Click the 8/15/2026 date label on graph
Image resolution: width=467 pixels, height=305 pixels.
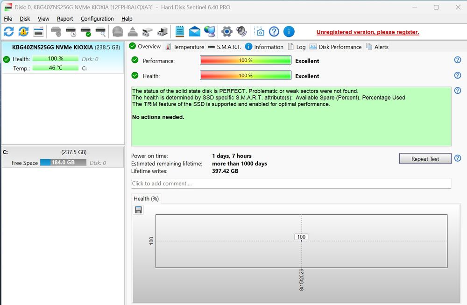coord(301,280)
